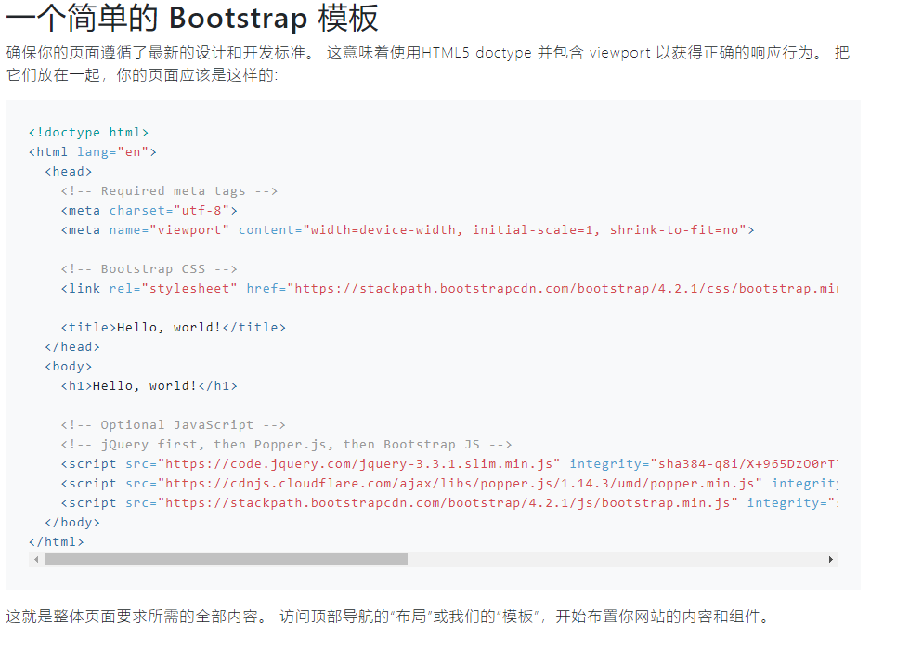Click the '<html lang="en">' code line
The image size is (909, 650).
[x=93, y=152]
